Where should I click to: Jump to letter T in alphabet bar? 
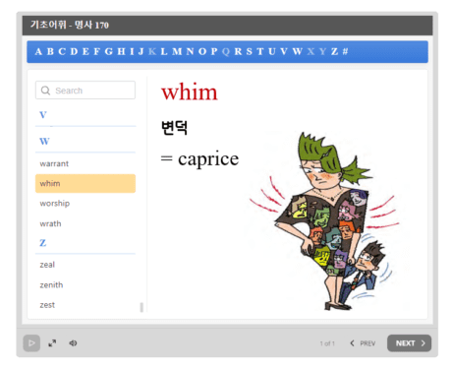point(260,52)
